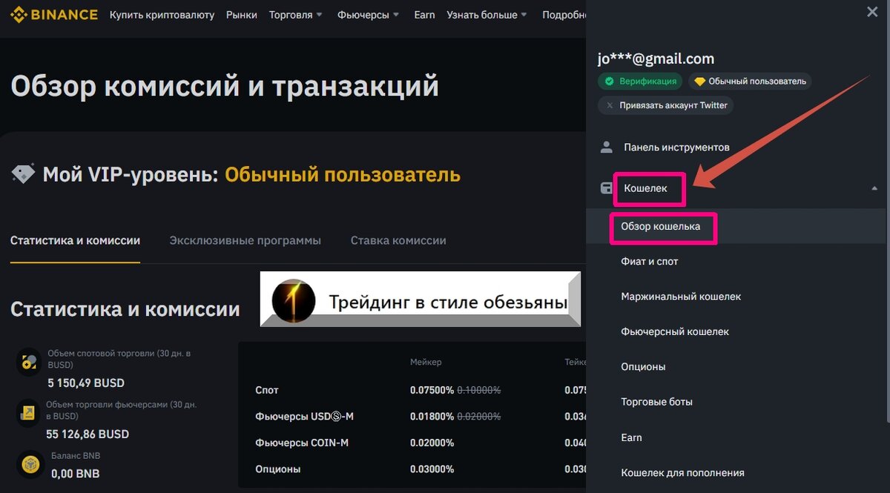The image size is (890, 493).
Task: Switch to Статистика и комиссии tab
Action: point(75,240)
